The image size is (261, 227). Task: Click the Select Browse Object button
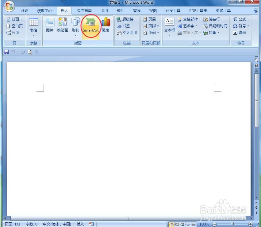click(256, 207)
